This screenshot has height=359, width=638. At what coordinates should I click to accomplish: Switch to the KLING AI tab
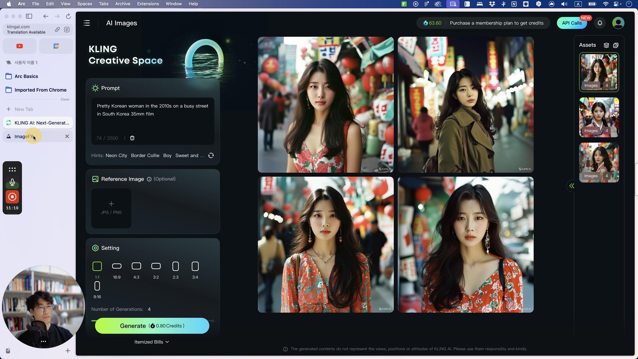tap(38, 123)
